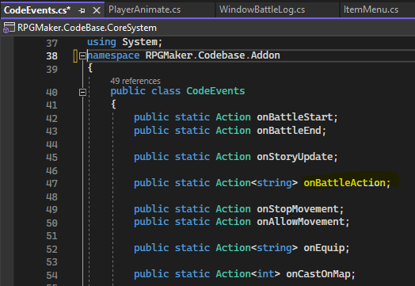415x286 pixels.
Task: Click the namespace keyword on line 38
Action: (x=113, y=55)
